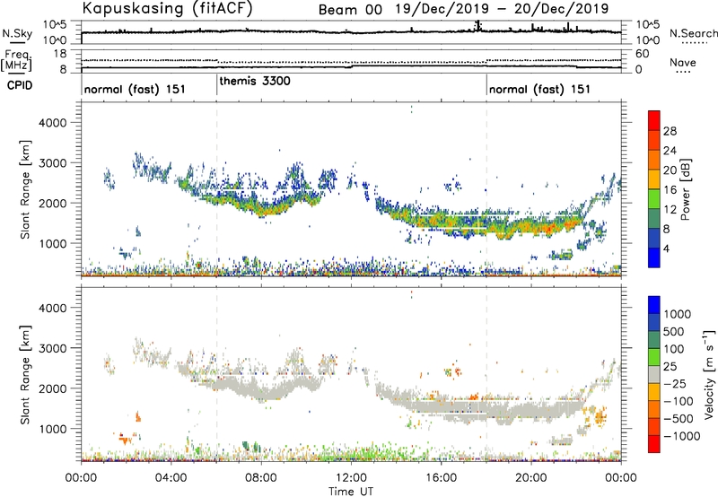Select the CPID row label
Viewport: 718px width, 497px height.
click(x=20, y=85)
